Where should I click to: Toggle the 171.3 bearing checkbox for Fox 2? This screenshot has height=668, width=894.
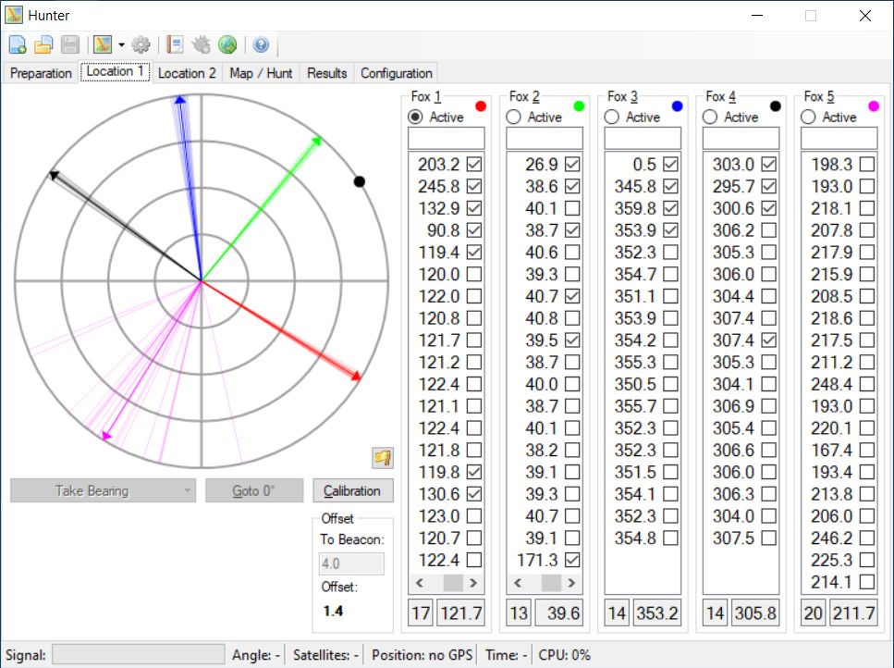click(x=572, y=560)
